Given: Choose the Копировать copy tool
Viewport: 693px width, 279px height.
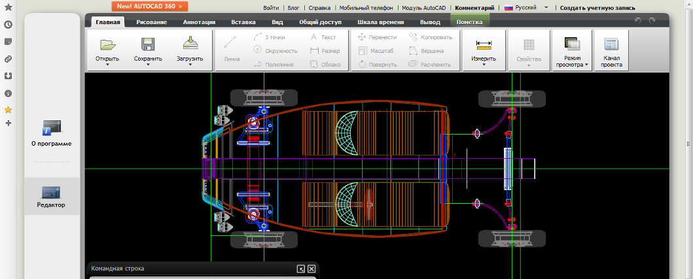Looking at the screenshot, I should [x=431, y=37].
